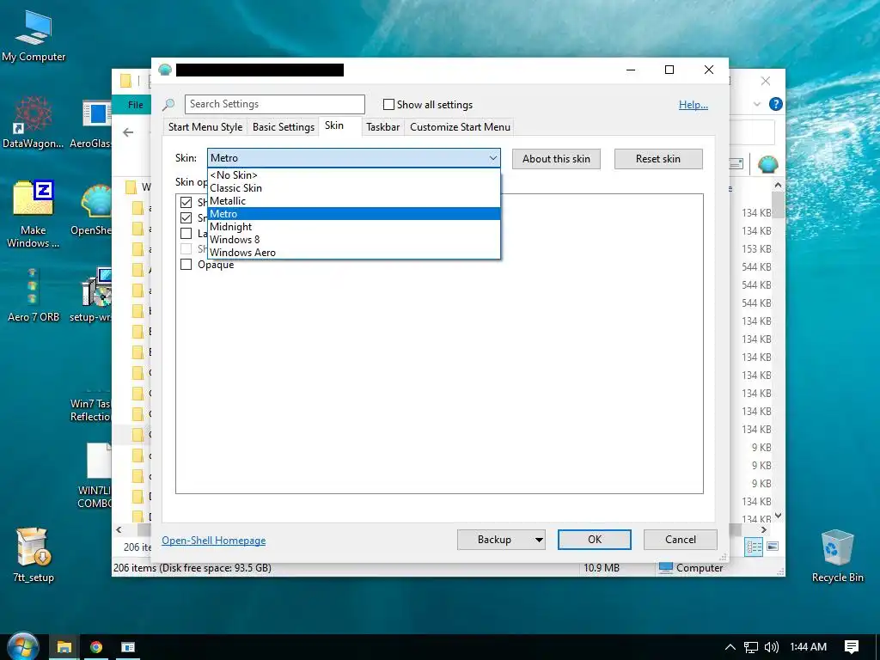Enable the Show all settings checkbox

pos(388,104)
